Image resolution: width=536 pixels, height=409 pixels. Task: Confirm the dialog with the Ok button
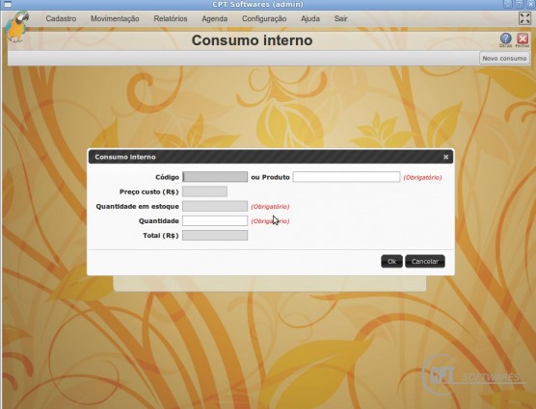click(391, 262)
